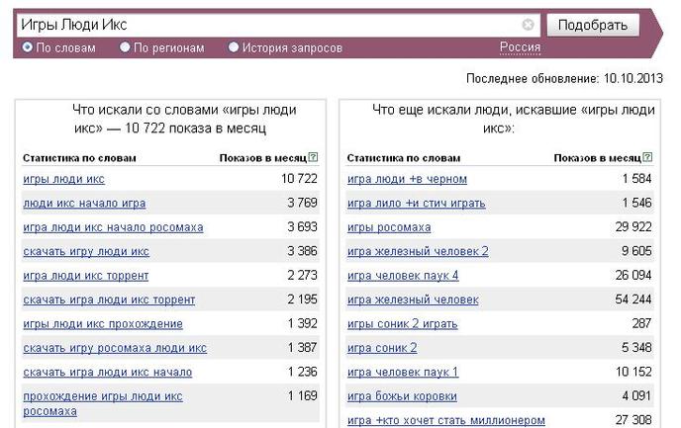Click the count '1 236'
Image resolution: width=681 pixels, height=428 pixels.
tap(302, 372)
